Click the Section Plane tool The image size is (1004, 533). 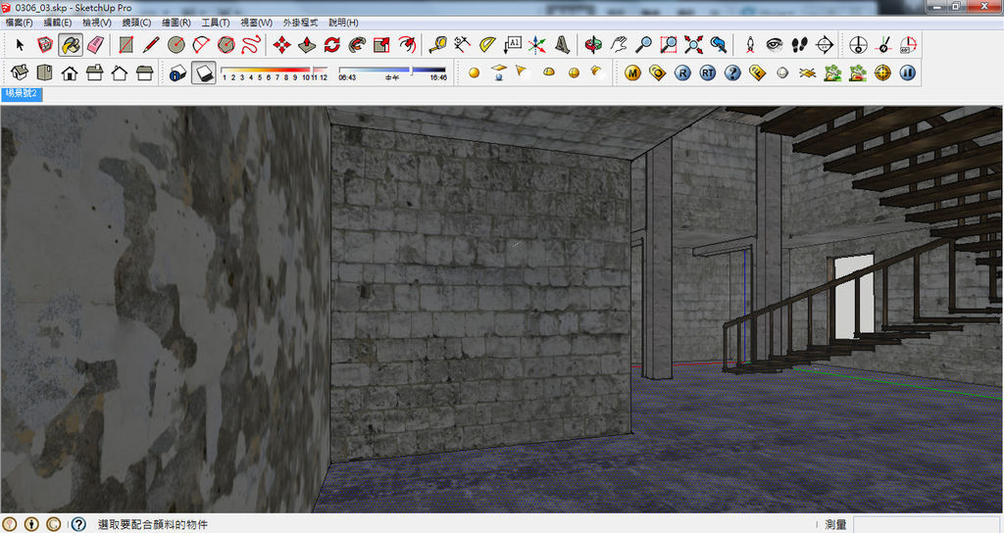click(x=825, y=45)
